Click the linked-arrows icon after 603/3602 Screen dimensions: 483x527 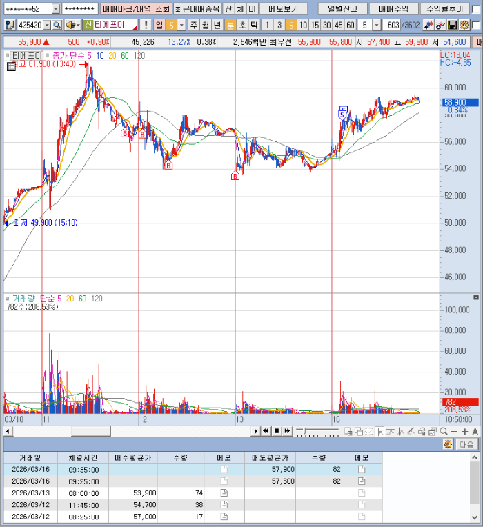coord(428,25)
